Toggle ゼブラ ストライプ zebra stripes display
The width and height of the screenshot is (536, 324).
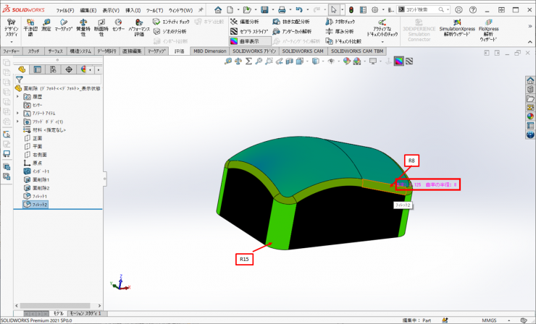249,32
